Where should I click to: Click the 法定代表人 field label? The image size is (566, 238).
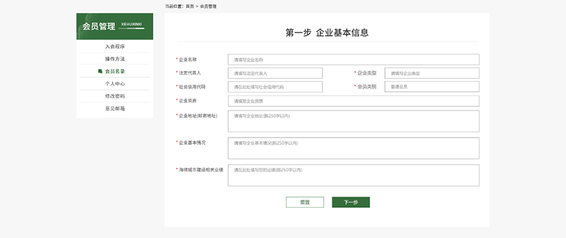[x=190, y=73]
